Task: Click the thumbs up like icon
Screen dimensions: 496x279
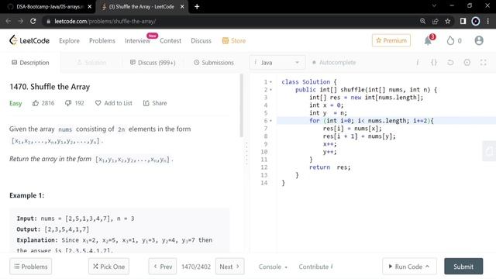Action: (36, 103)
